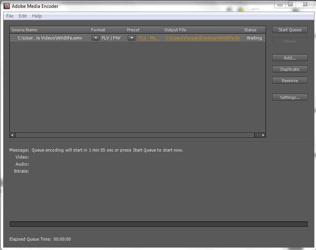
Task: Open the Edit menu
Action: point(23,16)
